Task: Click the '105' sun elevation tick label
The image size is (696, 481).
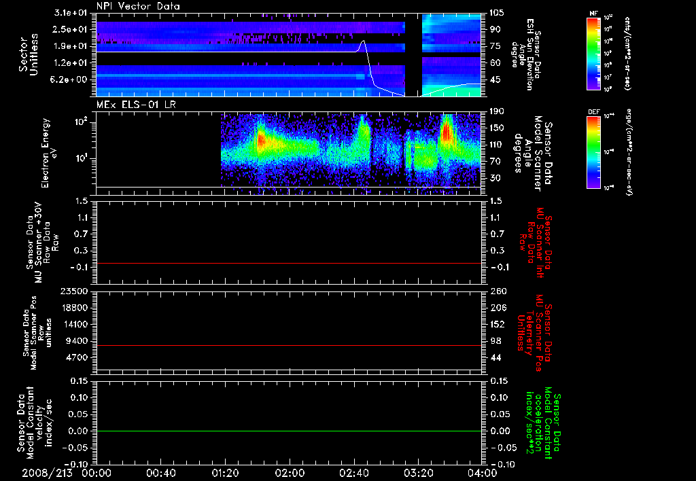Action: pos(497,12)
